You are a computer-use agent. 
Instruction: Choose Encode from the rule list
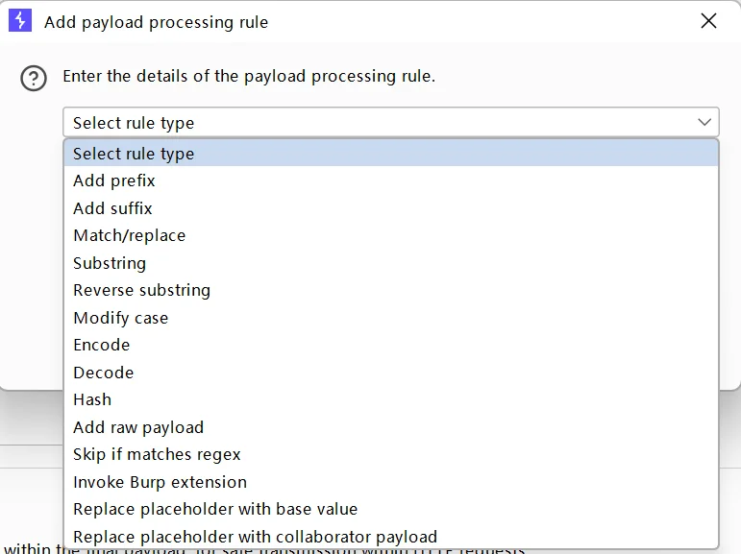click(101, 345)
